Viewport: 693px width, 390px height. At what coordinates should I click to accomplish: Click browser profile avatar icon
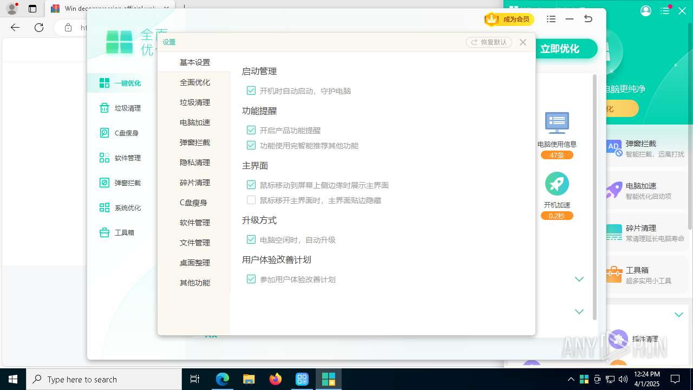pyautogui.click(x=12, y=9)
